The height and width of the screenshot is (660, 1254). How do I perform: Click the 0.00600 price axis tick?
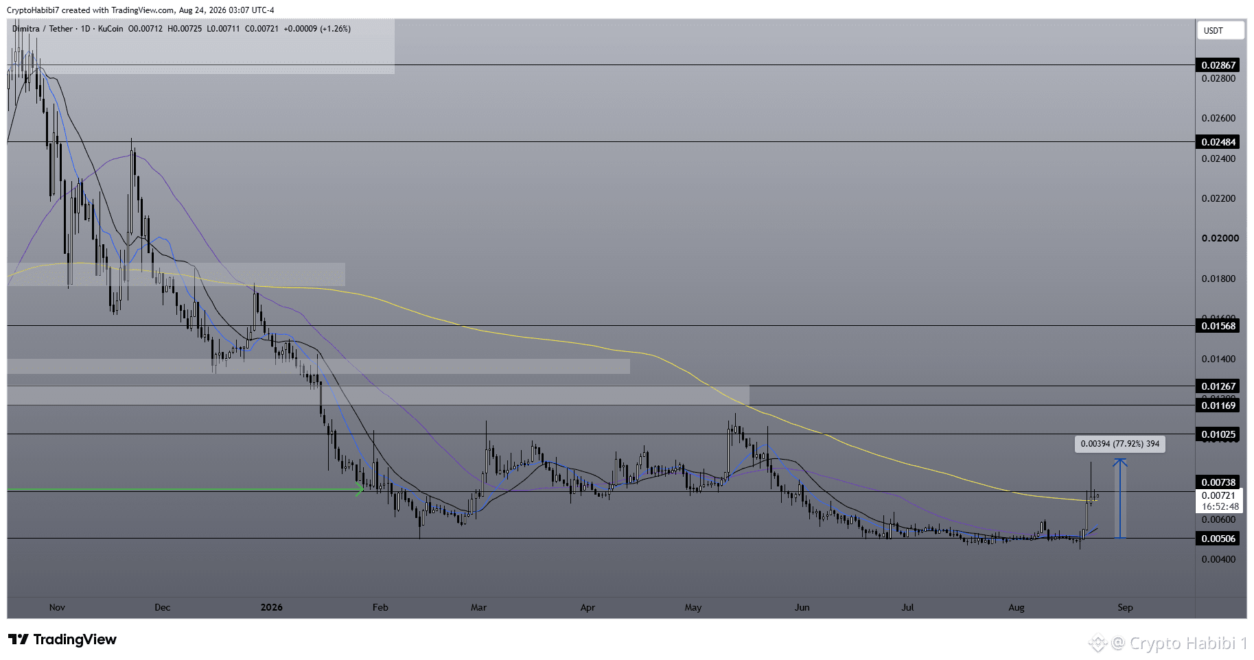pyautogui.click(x=1218, y=519)
